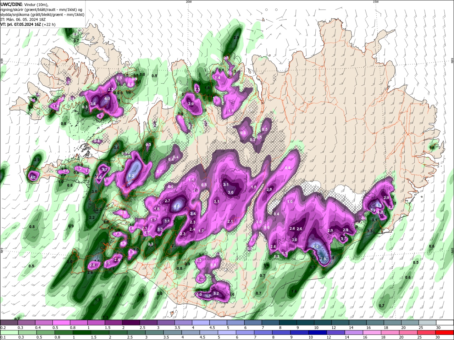
Task: Click the 4.0 snowfall value in the Westfjords
Action: pos(107,98)
